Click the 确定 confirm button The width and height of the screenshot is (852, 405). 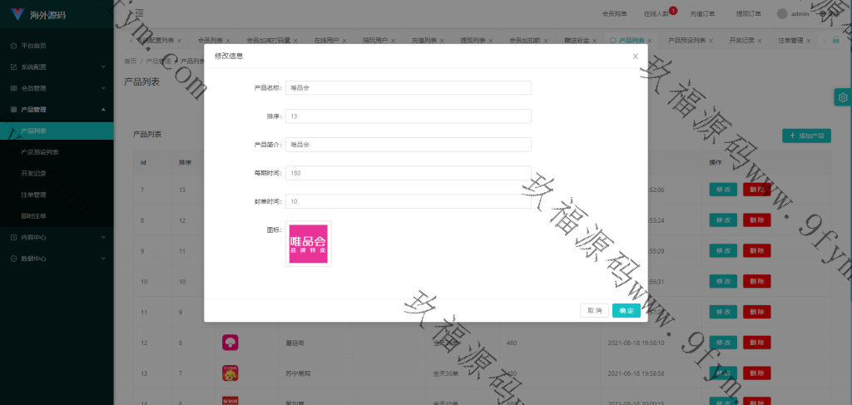626,310
